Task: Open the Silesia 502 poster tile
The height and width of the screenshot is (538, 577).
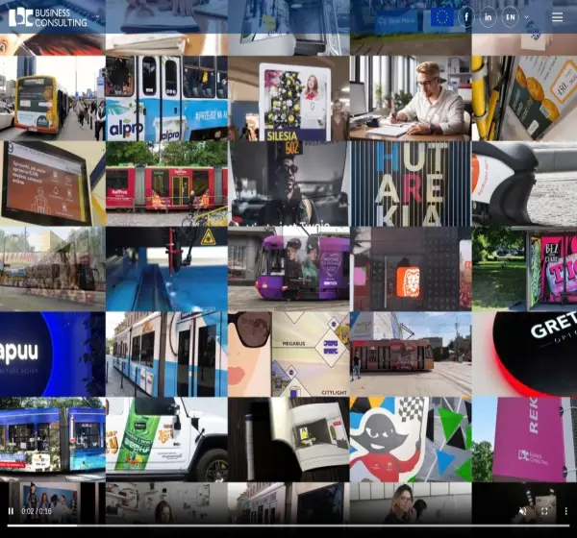Action: (288, 98)
